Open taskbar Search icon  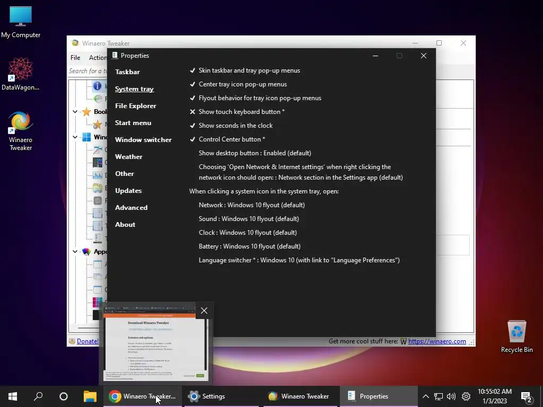38,396
